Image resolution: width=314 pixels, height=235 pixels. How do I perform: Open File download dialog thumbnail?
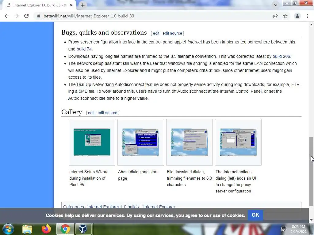tap(190, 142)
